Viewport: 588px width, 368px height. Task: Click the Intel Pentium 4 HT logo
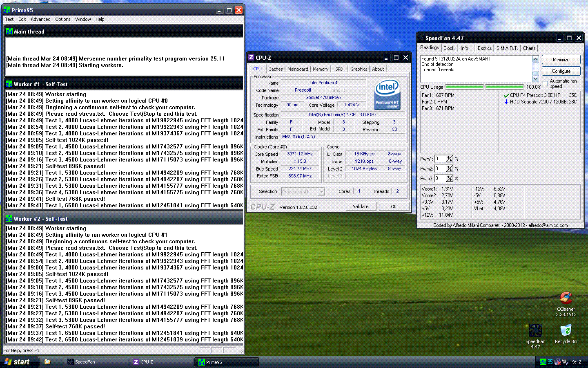[x=387, y=94]
